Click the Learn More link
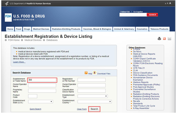Viewport: 178px width, 116px height. [19, 62]
